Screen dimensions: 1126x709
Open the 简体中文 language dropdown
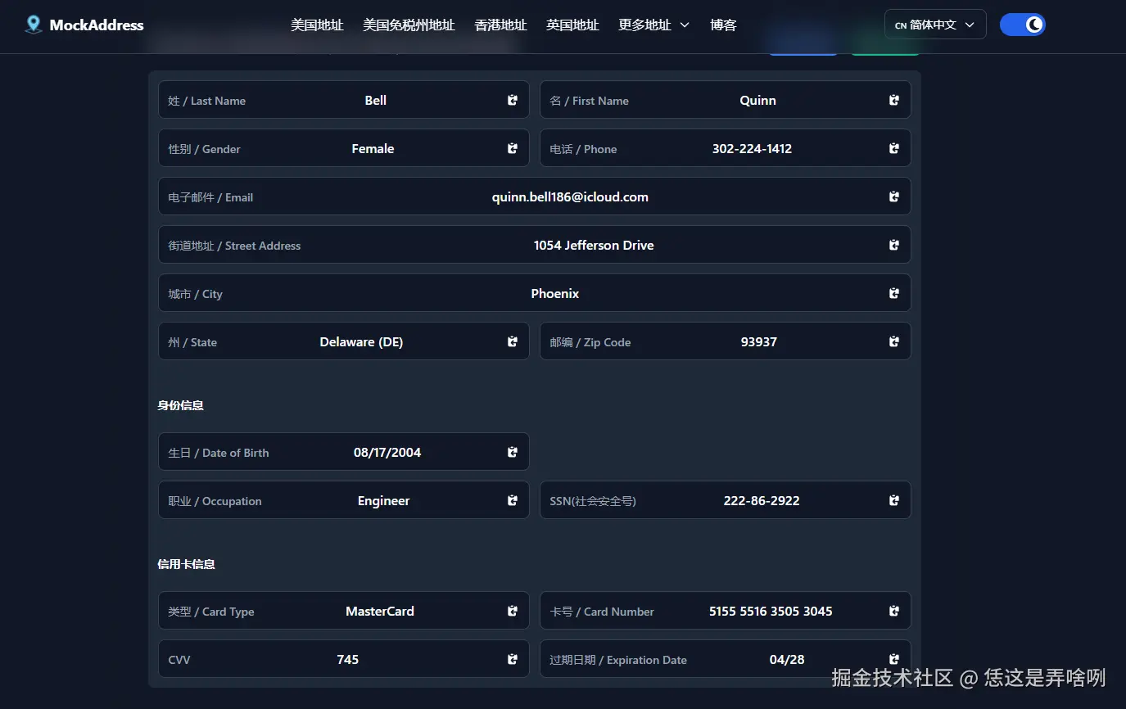935,25
